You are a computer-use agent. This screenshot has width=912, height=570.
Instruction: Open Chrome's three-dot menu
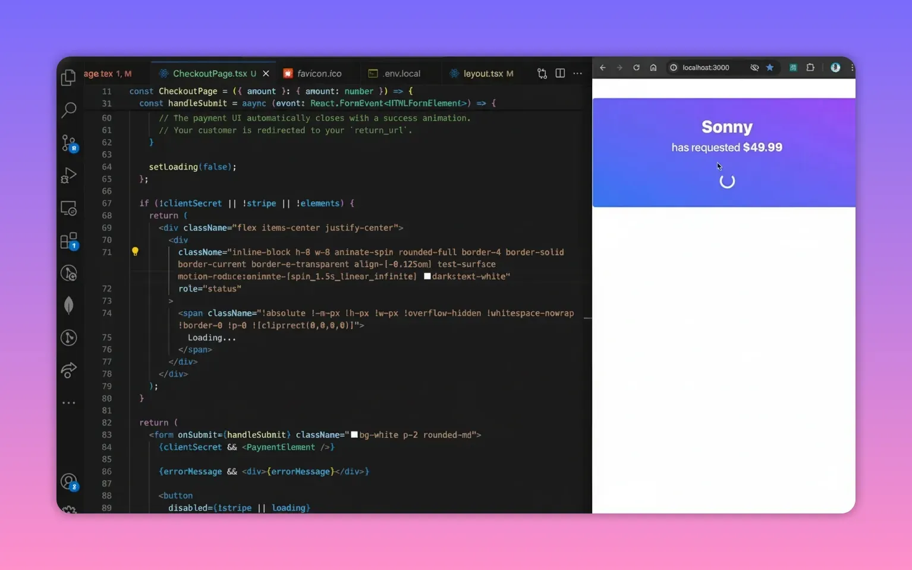pos(852,67)
